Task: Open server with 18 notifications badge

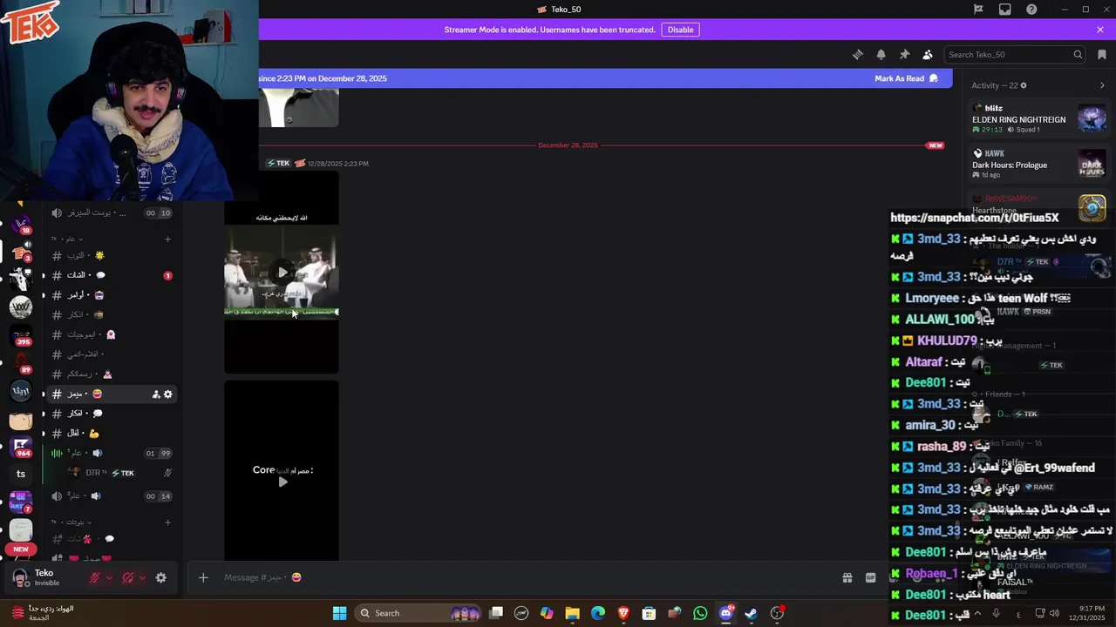Action: 21,225
